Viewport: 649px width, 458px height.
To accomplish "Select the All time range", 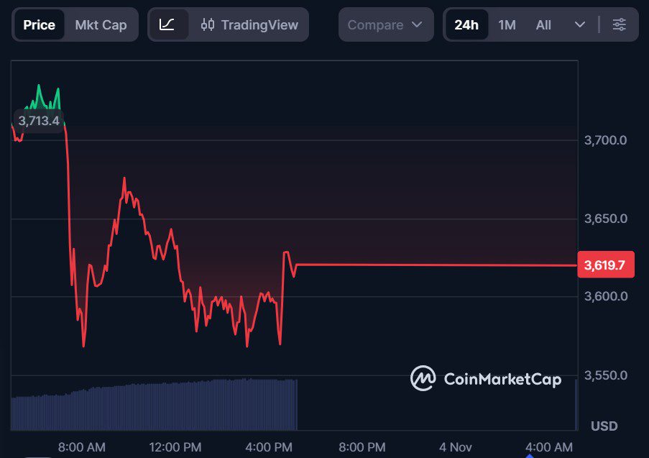I will pyautogui.click(x=543, y=24).
